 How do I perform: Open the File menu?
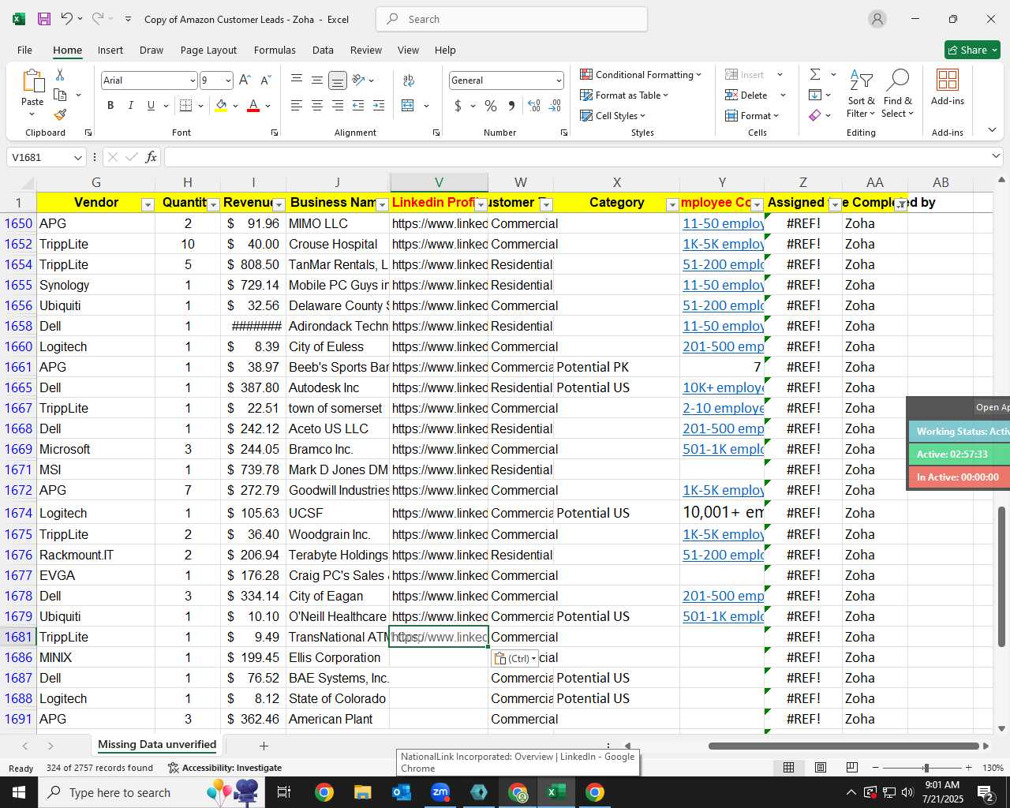tap(24, 50)
